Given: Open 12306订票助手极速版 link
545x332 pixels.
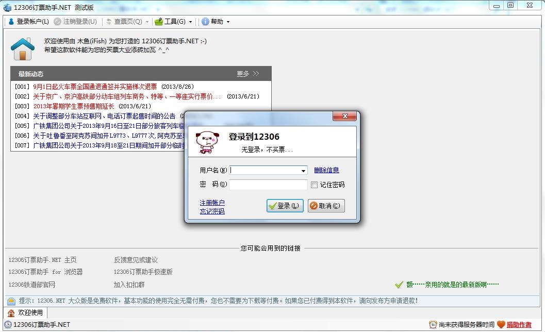Looking at the screenshot, I should [143, 272].
